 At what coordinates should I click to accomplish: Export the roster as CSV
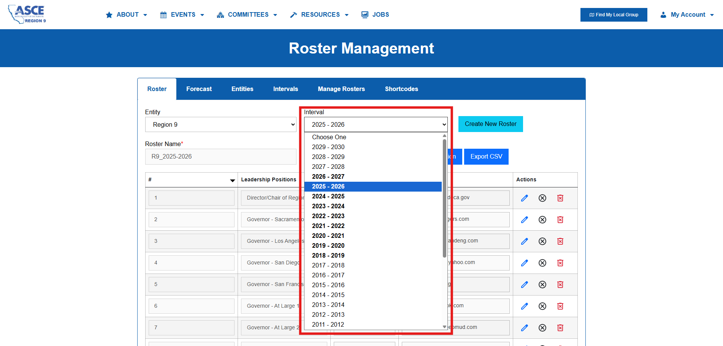click(487, 157)
